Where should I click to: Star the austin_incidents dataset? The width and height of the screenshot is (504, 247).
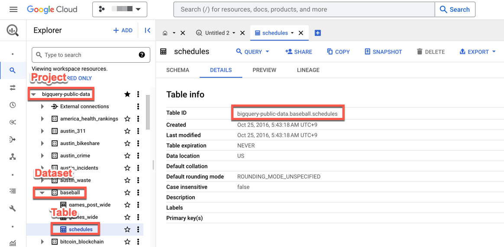(128, 168)
